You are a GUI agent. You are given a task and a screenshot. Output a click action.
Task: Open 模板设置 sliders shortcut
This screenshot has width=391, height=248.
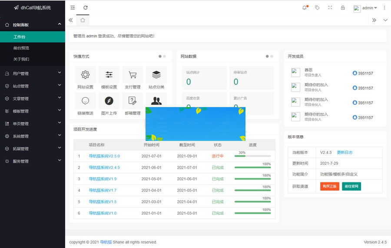click(109, 75)
